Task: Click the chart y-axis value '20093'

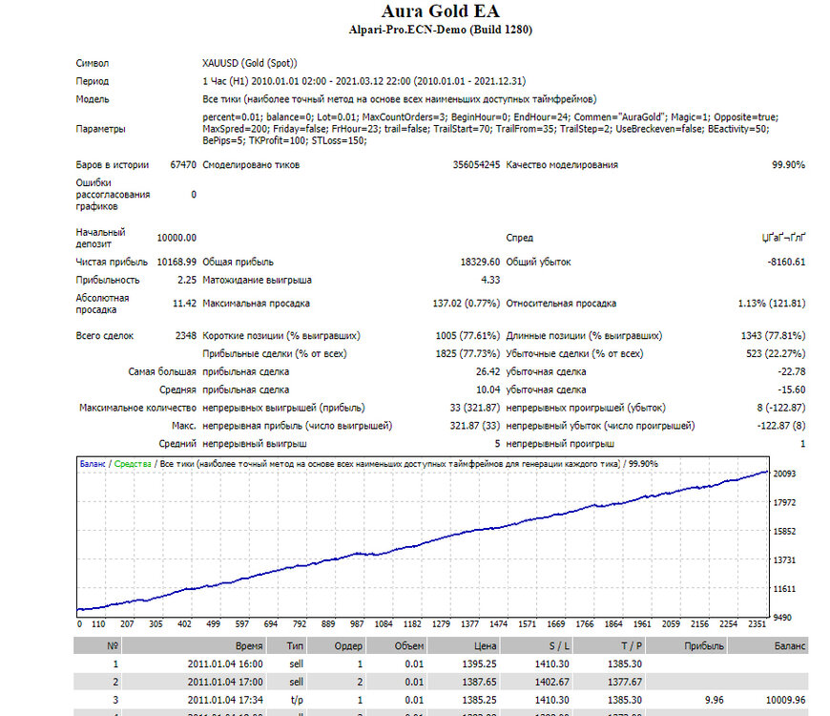Action: point(784,474)
